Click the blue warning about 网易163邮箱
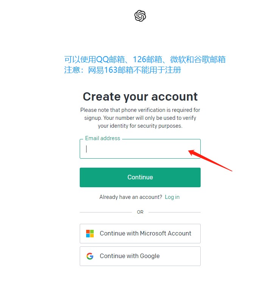This screenshot has width=280, height=295. point(123,70)
